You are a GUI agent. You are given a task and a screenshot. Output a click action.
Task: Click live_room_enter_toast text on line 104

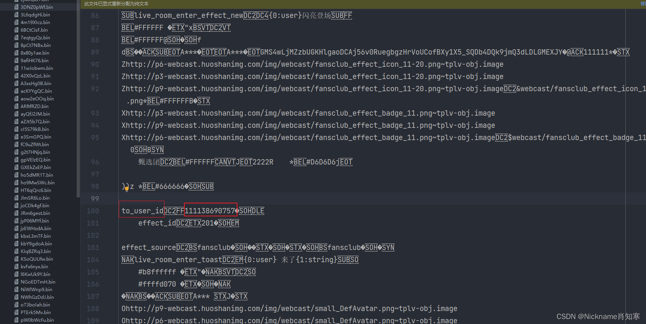click(x=178, y=260)
